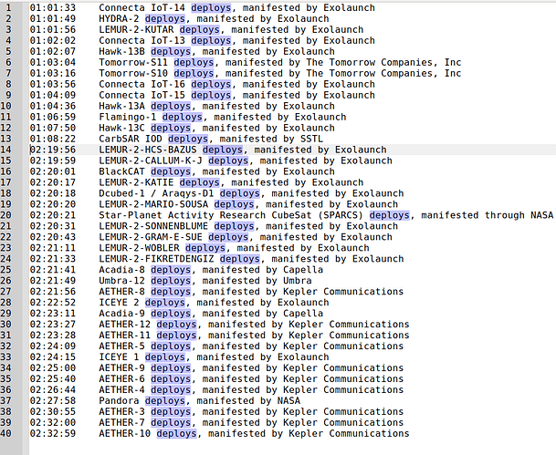Click the text Pandora
This screenshot has height=455, width=556.
click(x=119, y=401)
